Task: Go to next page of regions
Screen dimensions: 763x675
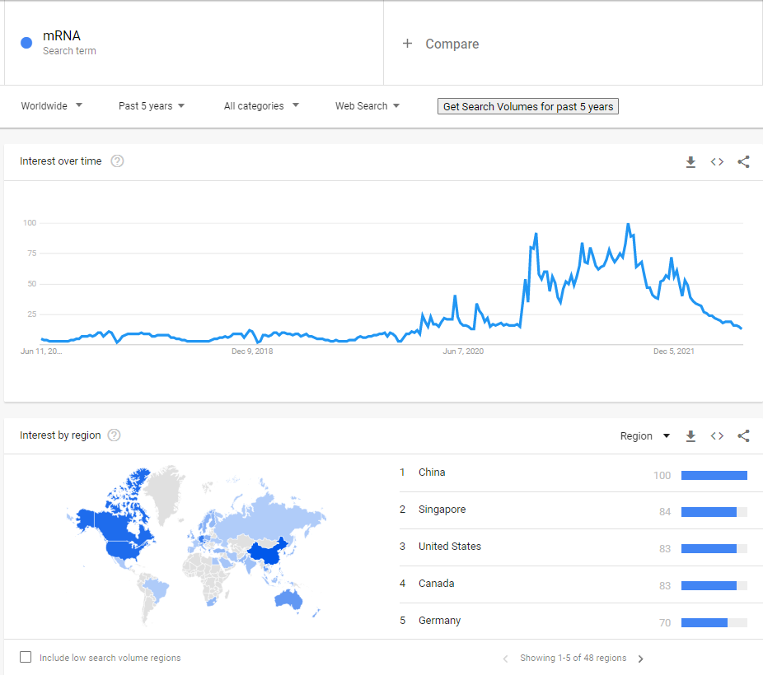Action: (x=640, y=659)
